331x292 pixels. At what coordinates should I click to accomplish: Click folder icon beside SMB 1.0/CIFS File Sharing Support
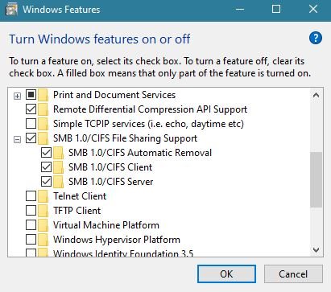43,138
